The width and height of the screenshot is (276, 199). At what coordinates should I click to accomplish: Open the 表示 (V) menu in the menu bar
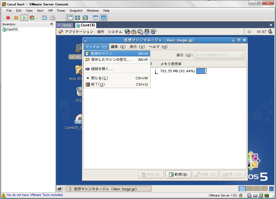point(137,47)
